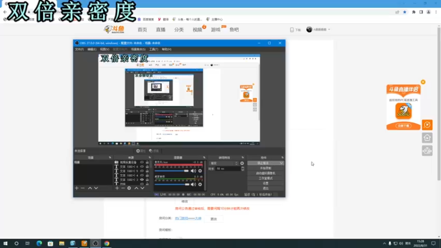Toggle the lock on the 文本 (GDI+) 3 source

click(x=147, y=180)
